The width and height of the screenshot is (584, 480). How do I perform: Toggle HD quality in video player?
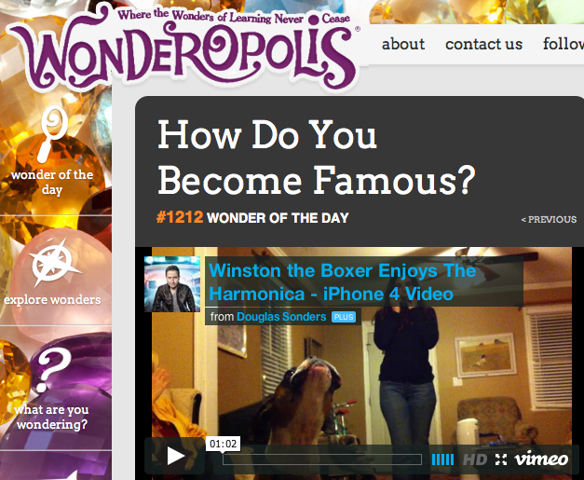click(x=475, y=459)
